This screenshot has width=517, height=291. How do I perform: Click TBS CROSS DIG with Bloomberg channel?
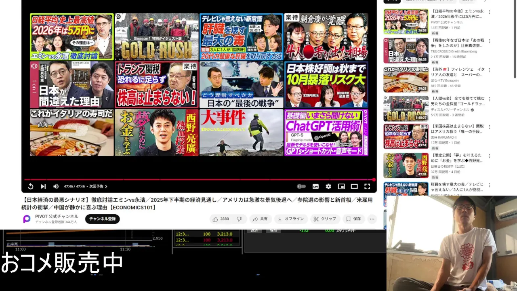point(454,51)
